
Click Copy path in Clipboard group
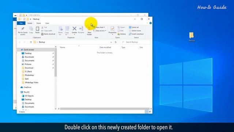[x=46, y=31]
